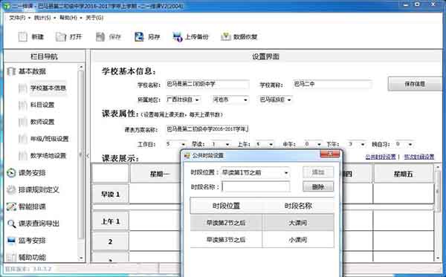
Task: Click the 保存信息 button
Action: pyautogui.click(x=415, y=84)
